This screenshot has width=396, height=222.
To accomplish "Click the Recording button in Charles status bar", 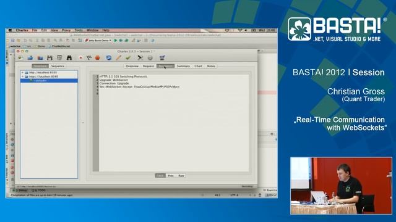I will [x=247, y=186].
